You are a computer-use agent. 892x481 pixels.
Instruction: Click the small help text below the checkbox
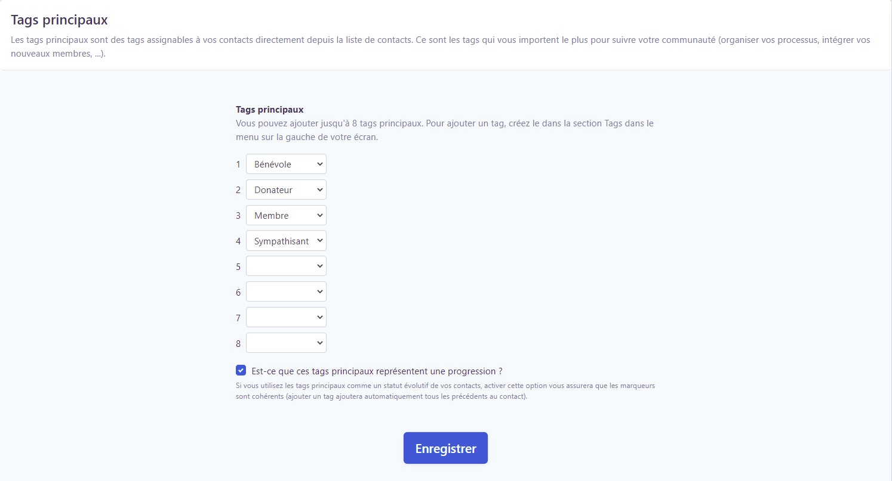click(445, 391)
